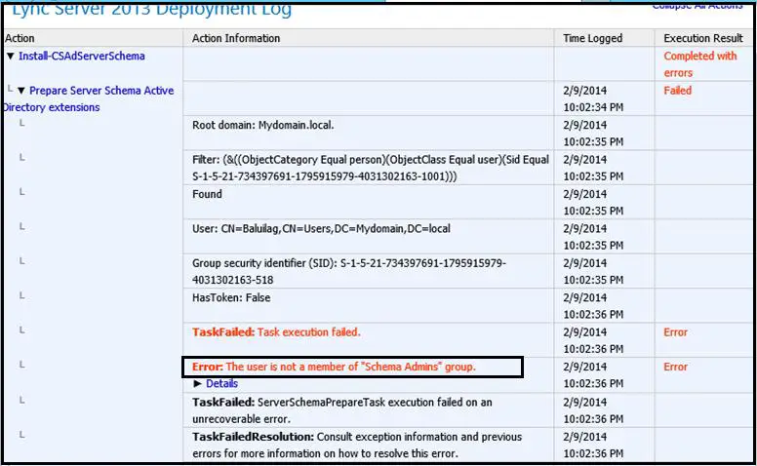This screenshot has height=466, width=757.
Task: Select timestamp in the TaskFailedResolution row
Action: point(593,445)
